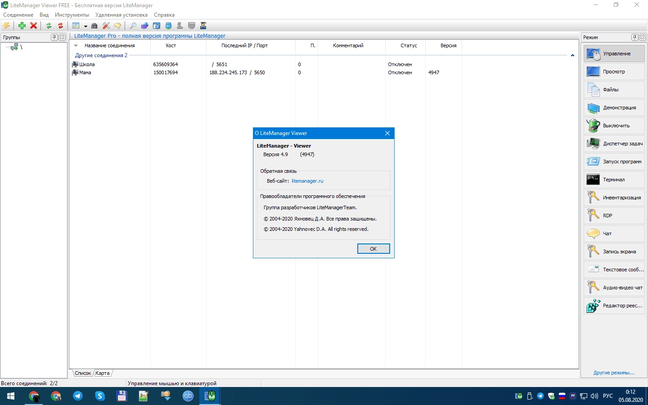Viewport: 648px width, 405px height.
Task: Switch to the Список tab
Action: tap(83, 373)
